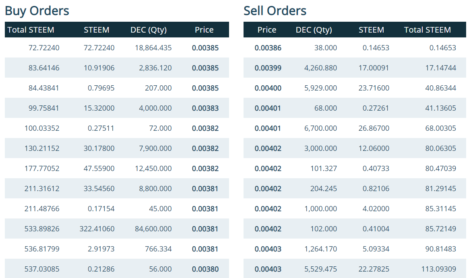Select the sell order price 0.00399

[x=268, y=68]
